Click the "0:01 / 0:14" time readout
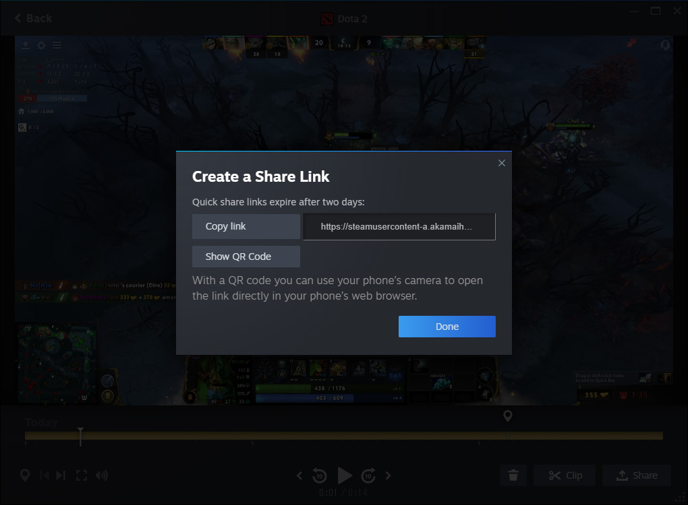The height and width of the screenshot is (505, 688). coord(343,493)
